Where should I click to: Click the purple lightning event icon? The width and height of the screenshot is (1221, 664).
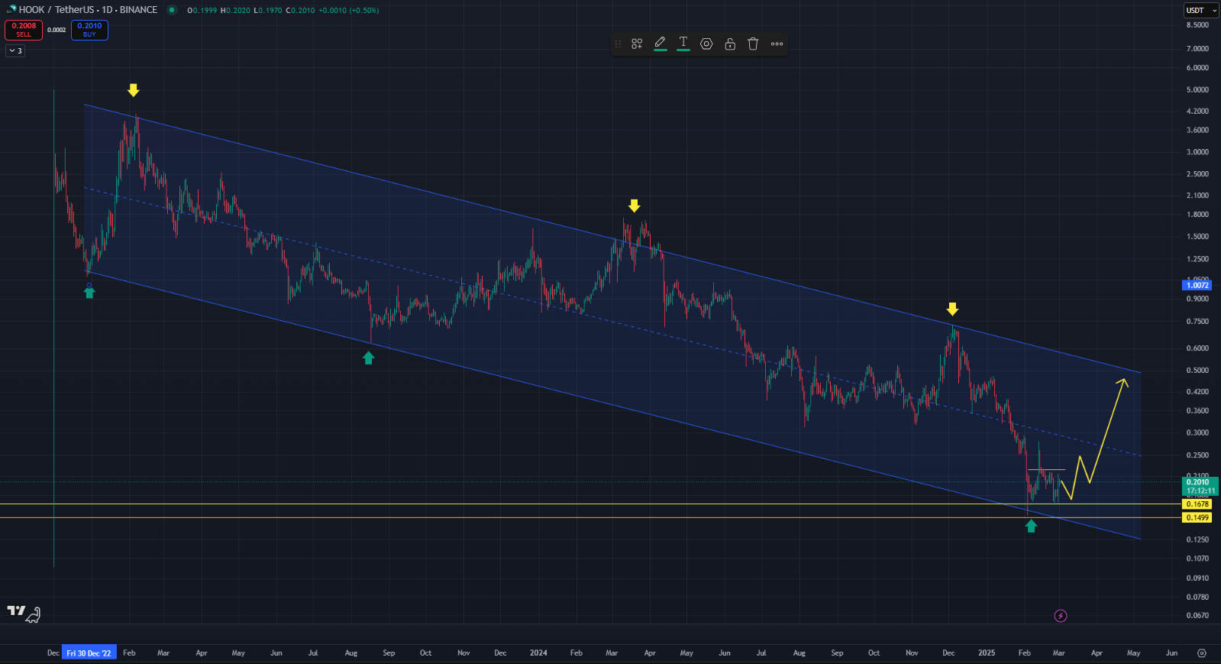(1061, 616)
